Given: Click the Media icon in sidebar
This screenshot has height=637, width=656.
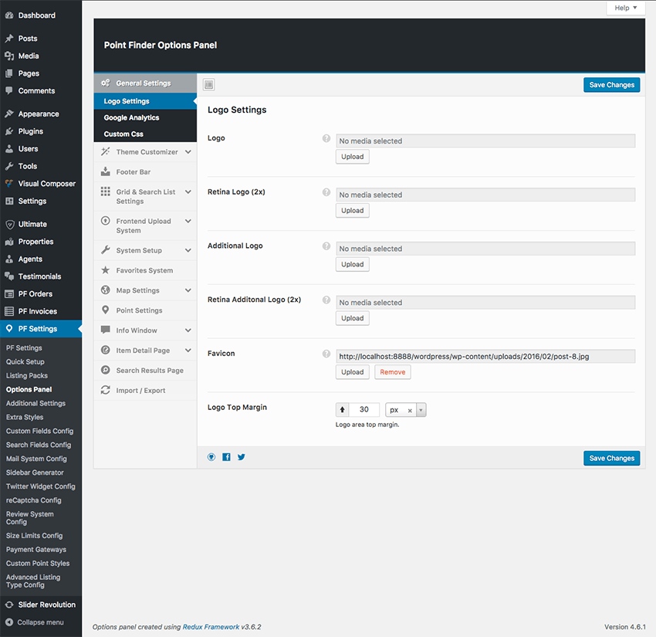Looking at the screenshot, I should (x=9, y=56).
